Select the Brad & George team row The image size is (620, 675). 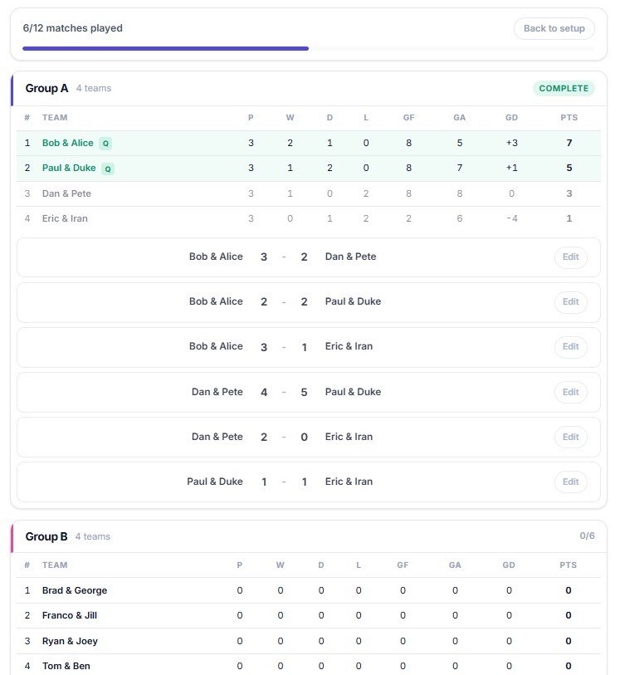pyautogui.click(x=75, y=591)
